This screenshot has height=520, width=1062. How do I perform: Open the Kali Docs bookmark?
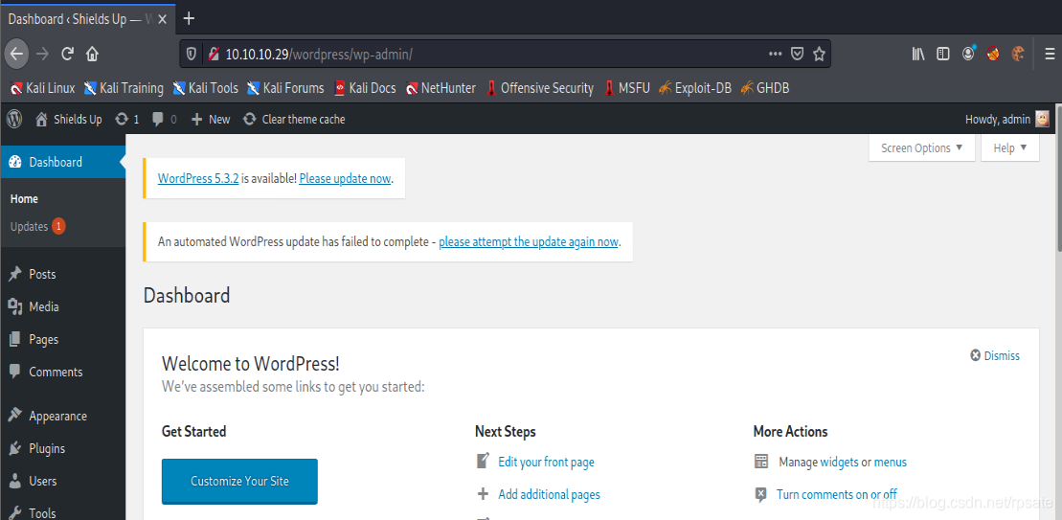point(365,88)
